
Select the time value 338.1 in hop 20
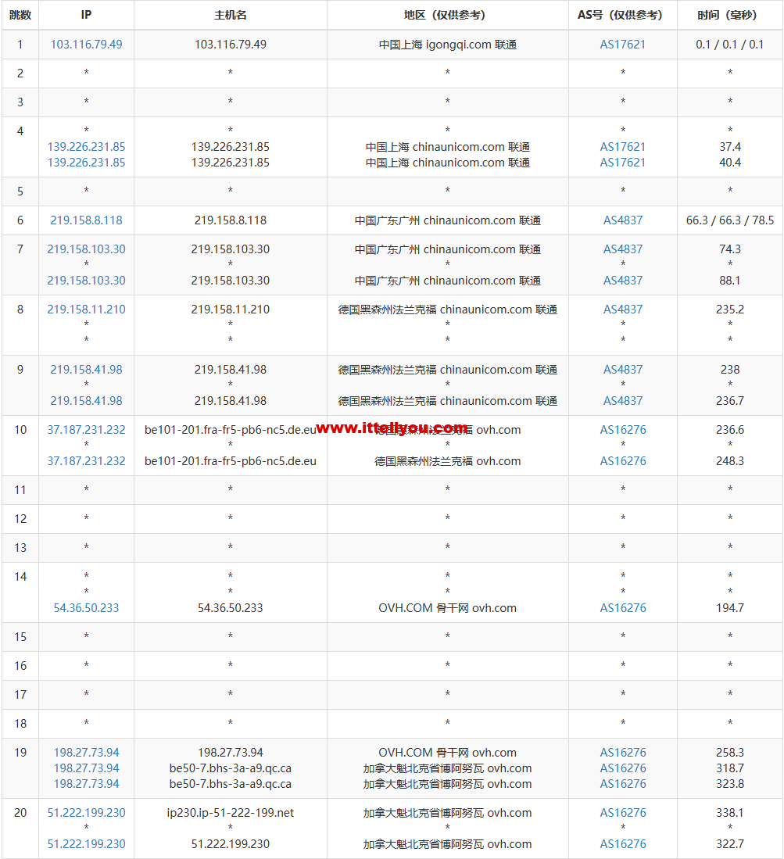click(x=730, y=812)
